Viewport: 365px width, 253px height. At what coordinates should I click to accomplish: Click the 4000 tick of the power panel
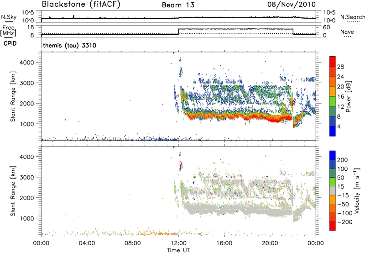click(x=26, y=63)
